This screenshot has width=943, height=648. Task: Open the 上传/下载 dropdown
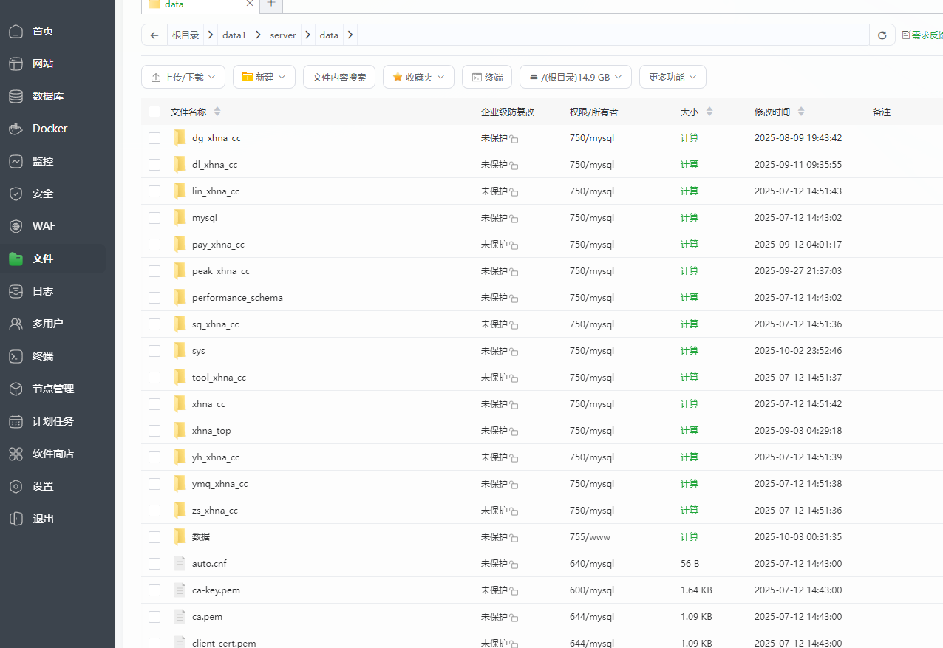click(x=183, y=76)
